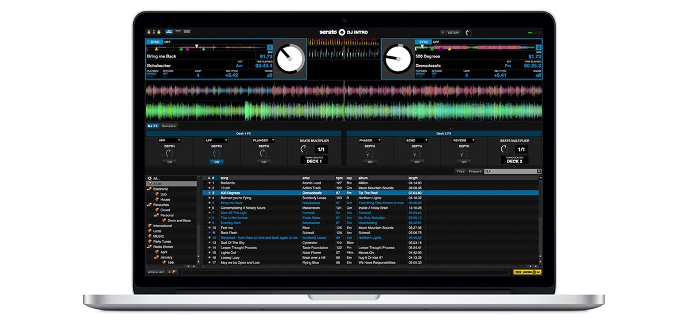
Task: Click the add crate icon beside Album Art
Action: click(x=172, y=272)
